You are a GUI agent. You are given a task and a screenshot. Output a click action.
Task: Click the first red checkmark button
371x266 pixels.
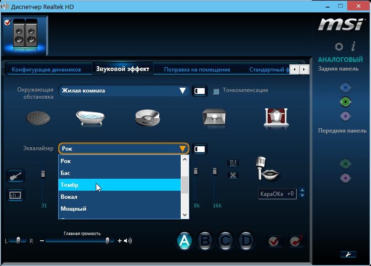coord(275,241)
